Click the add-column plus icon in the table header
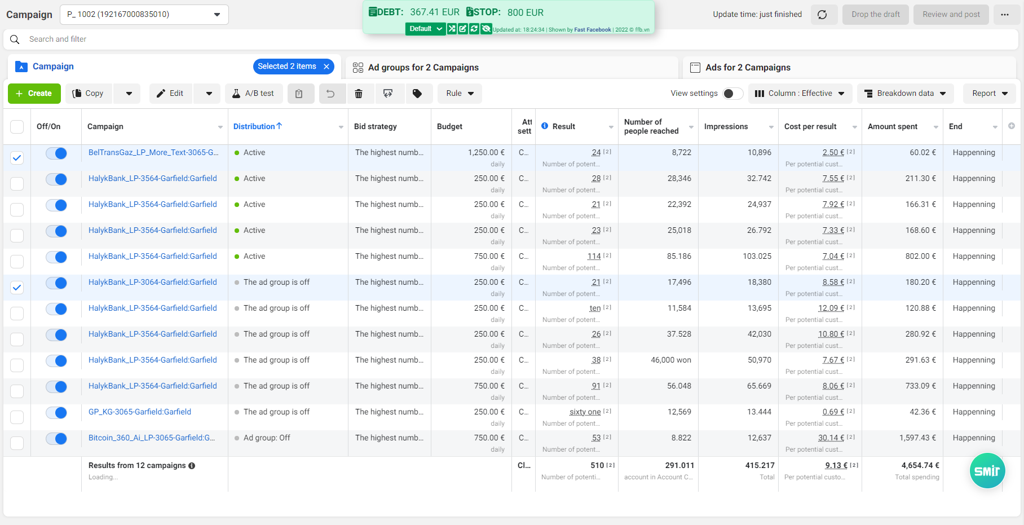The image size is (1024, 525). [x=1012, y=126]
